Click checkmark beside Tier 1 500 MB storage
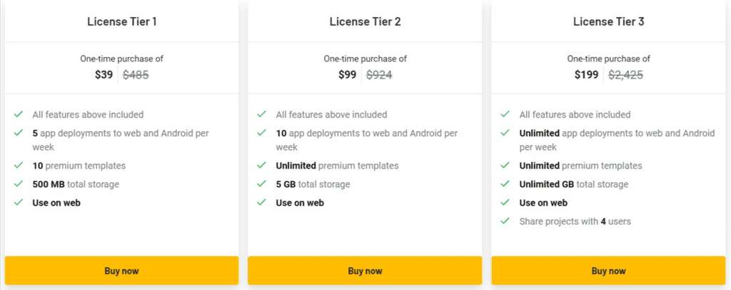 click(x=19, y=184)
